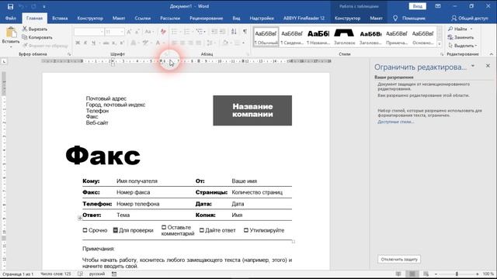Click the Общий доступ share button
The width and height of the screenshot is (497, 279).
point(470,19)
